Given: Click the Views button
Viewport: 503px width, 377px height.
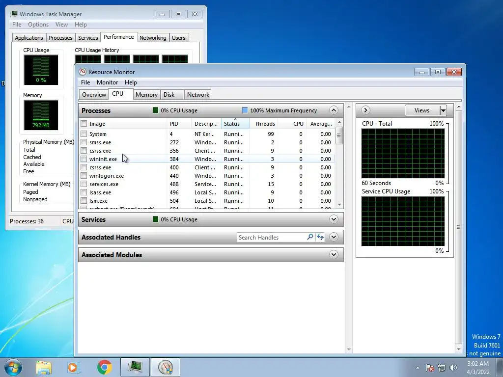Looking at the screenshot, I should pyautogui.click(x=422, y=110).
